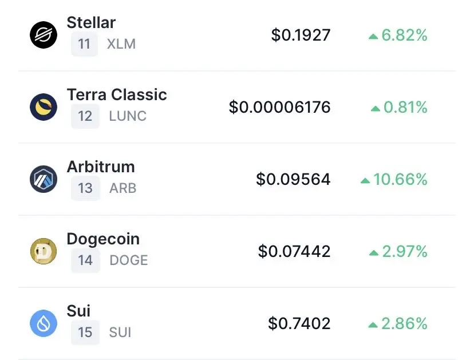The image size is (474, 360).
Task: Click the Terra Classic moon logo icon
Action: pos(44,107)
